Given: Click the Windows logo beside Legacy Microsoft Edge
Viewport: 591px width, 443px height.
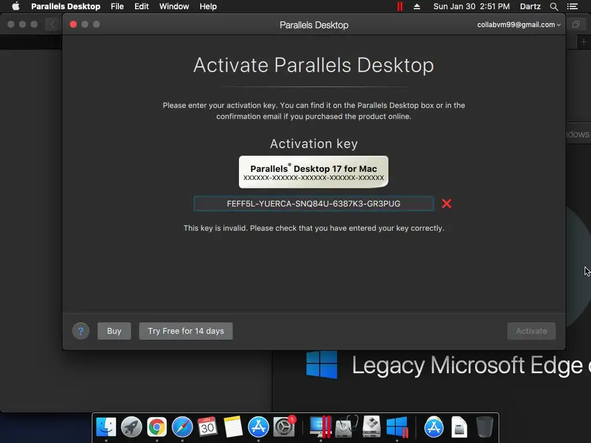Looking at the screenshot, I should 321,365.
